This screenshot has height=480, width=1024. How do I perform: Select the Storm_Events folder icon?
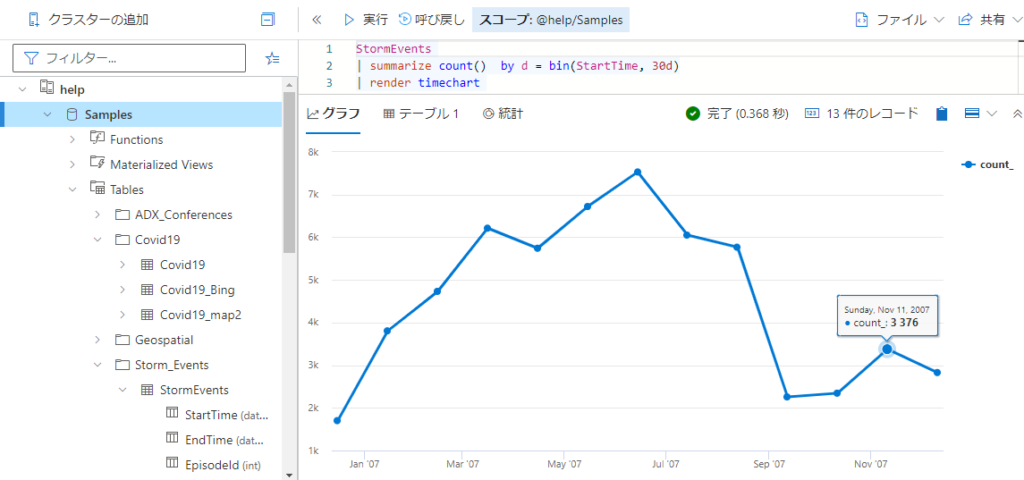coord(123,365)
